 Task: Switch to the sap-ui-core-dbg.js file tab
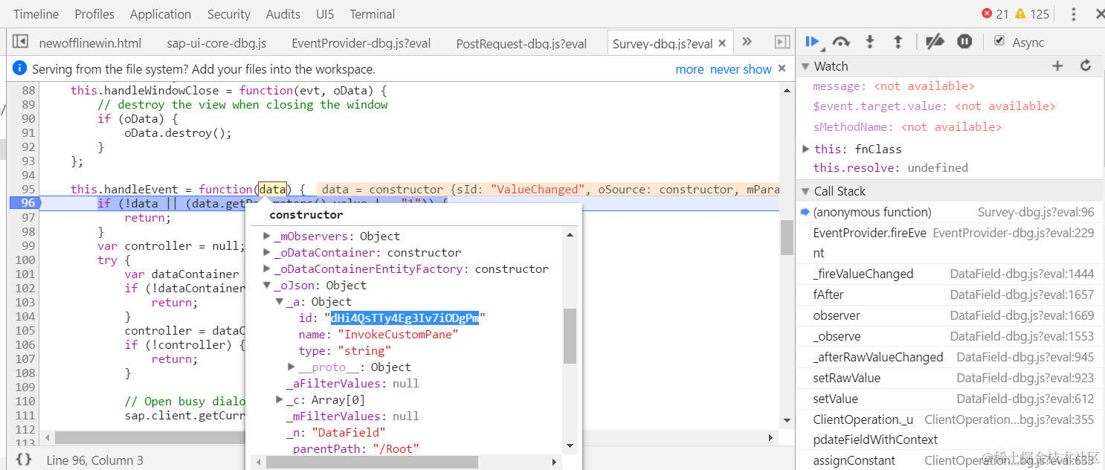[x=216, y=43]
